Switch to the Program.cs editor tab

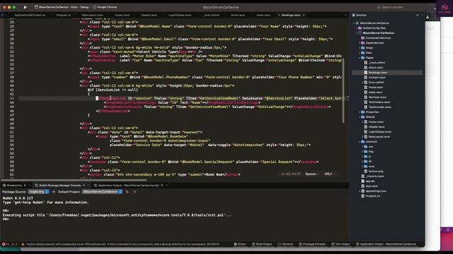tap(64, 15)
